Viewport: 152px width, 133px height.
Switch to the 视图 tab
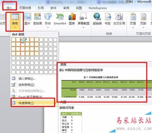[79, 8]
